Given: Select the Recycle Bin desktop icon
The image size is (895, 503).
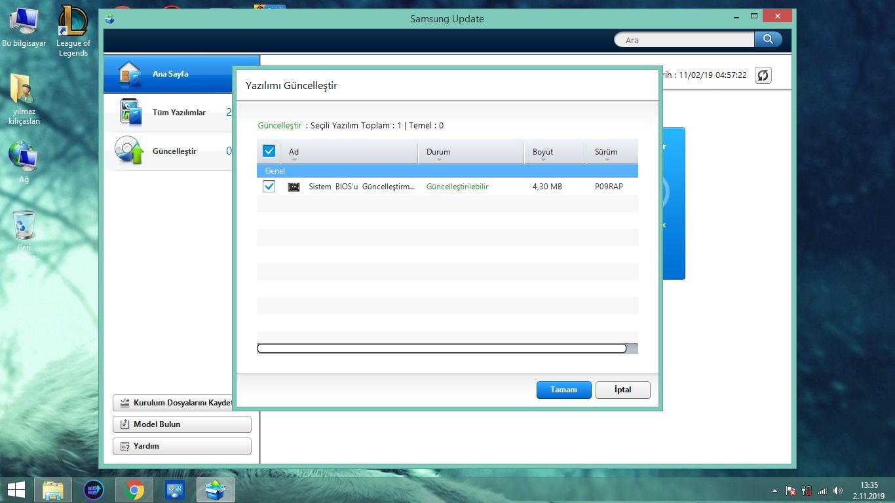Looking at the screenshot, I should tap(24, 235).
